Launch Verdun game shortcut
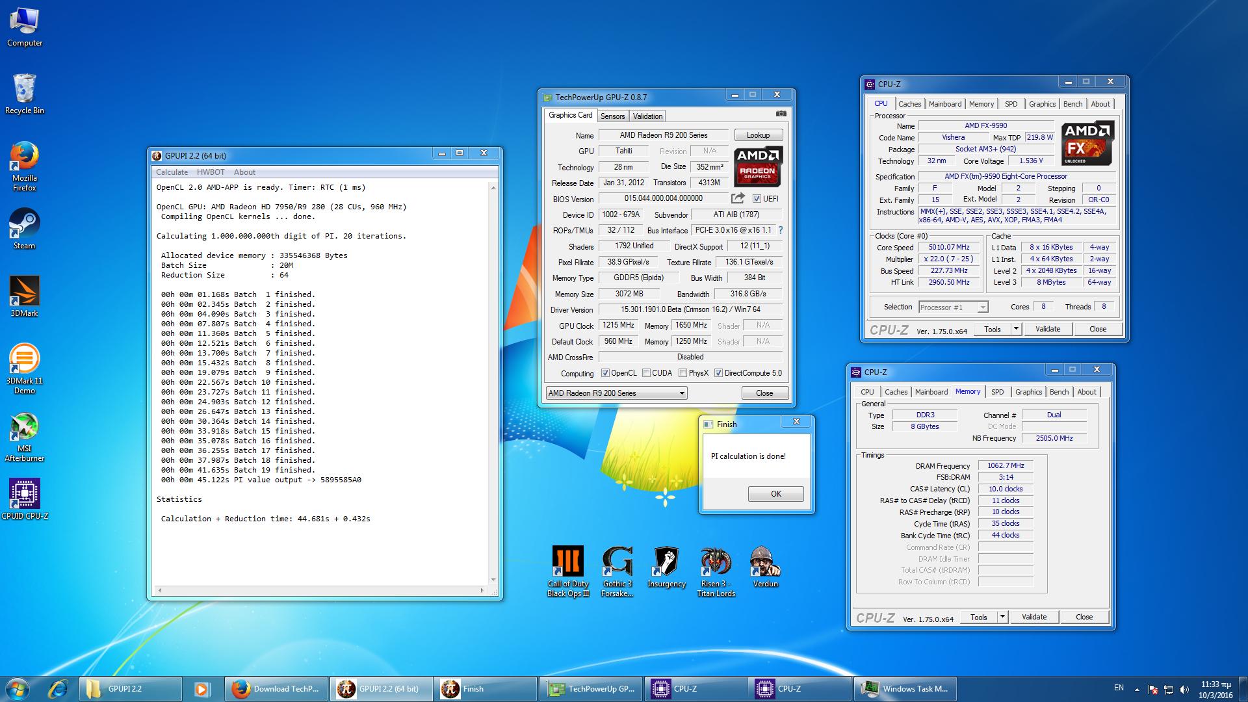Image resolution: width=1248 pixels, height=702 pixels. (x=765, y=567)
